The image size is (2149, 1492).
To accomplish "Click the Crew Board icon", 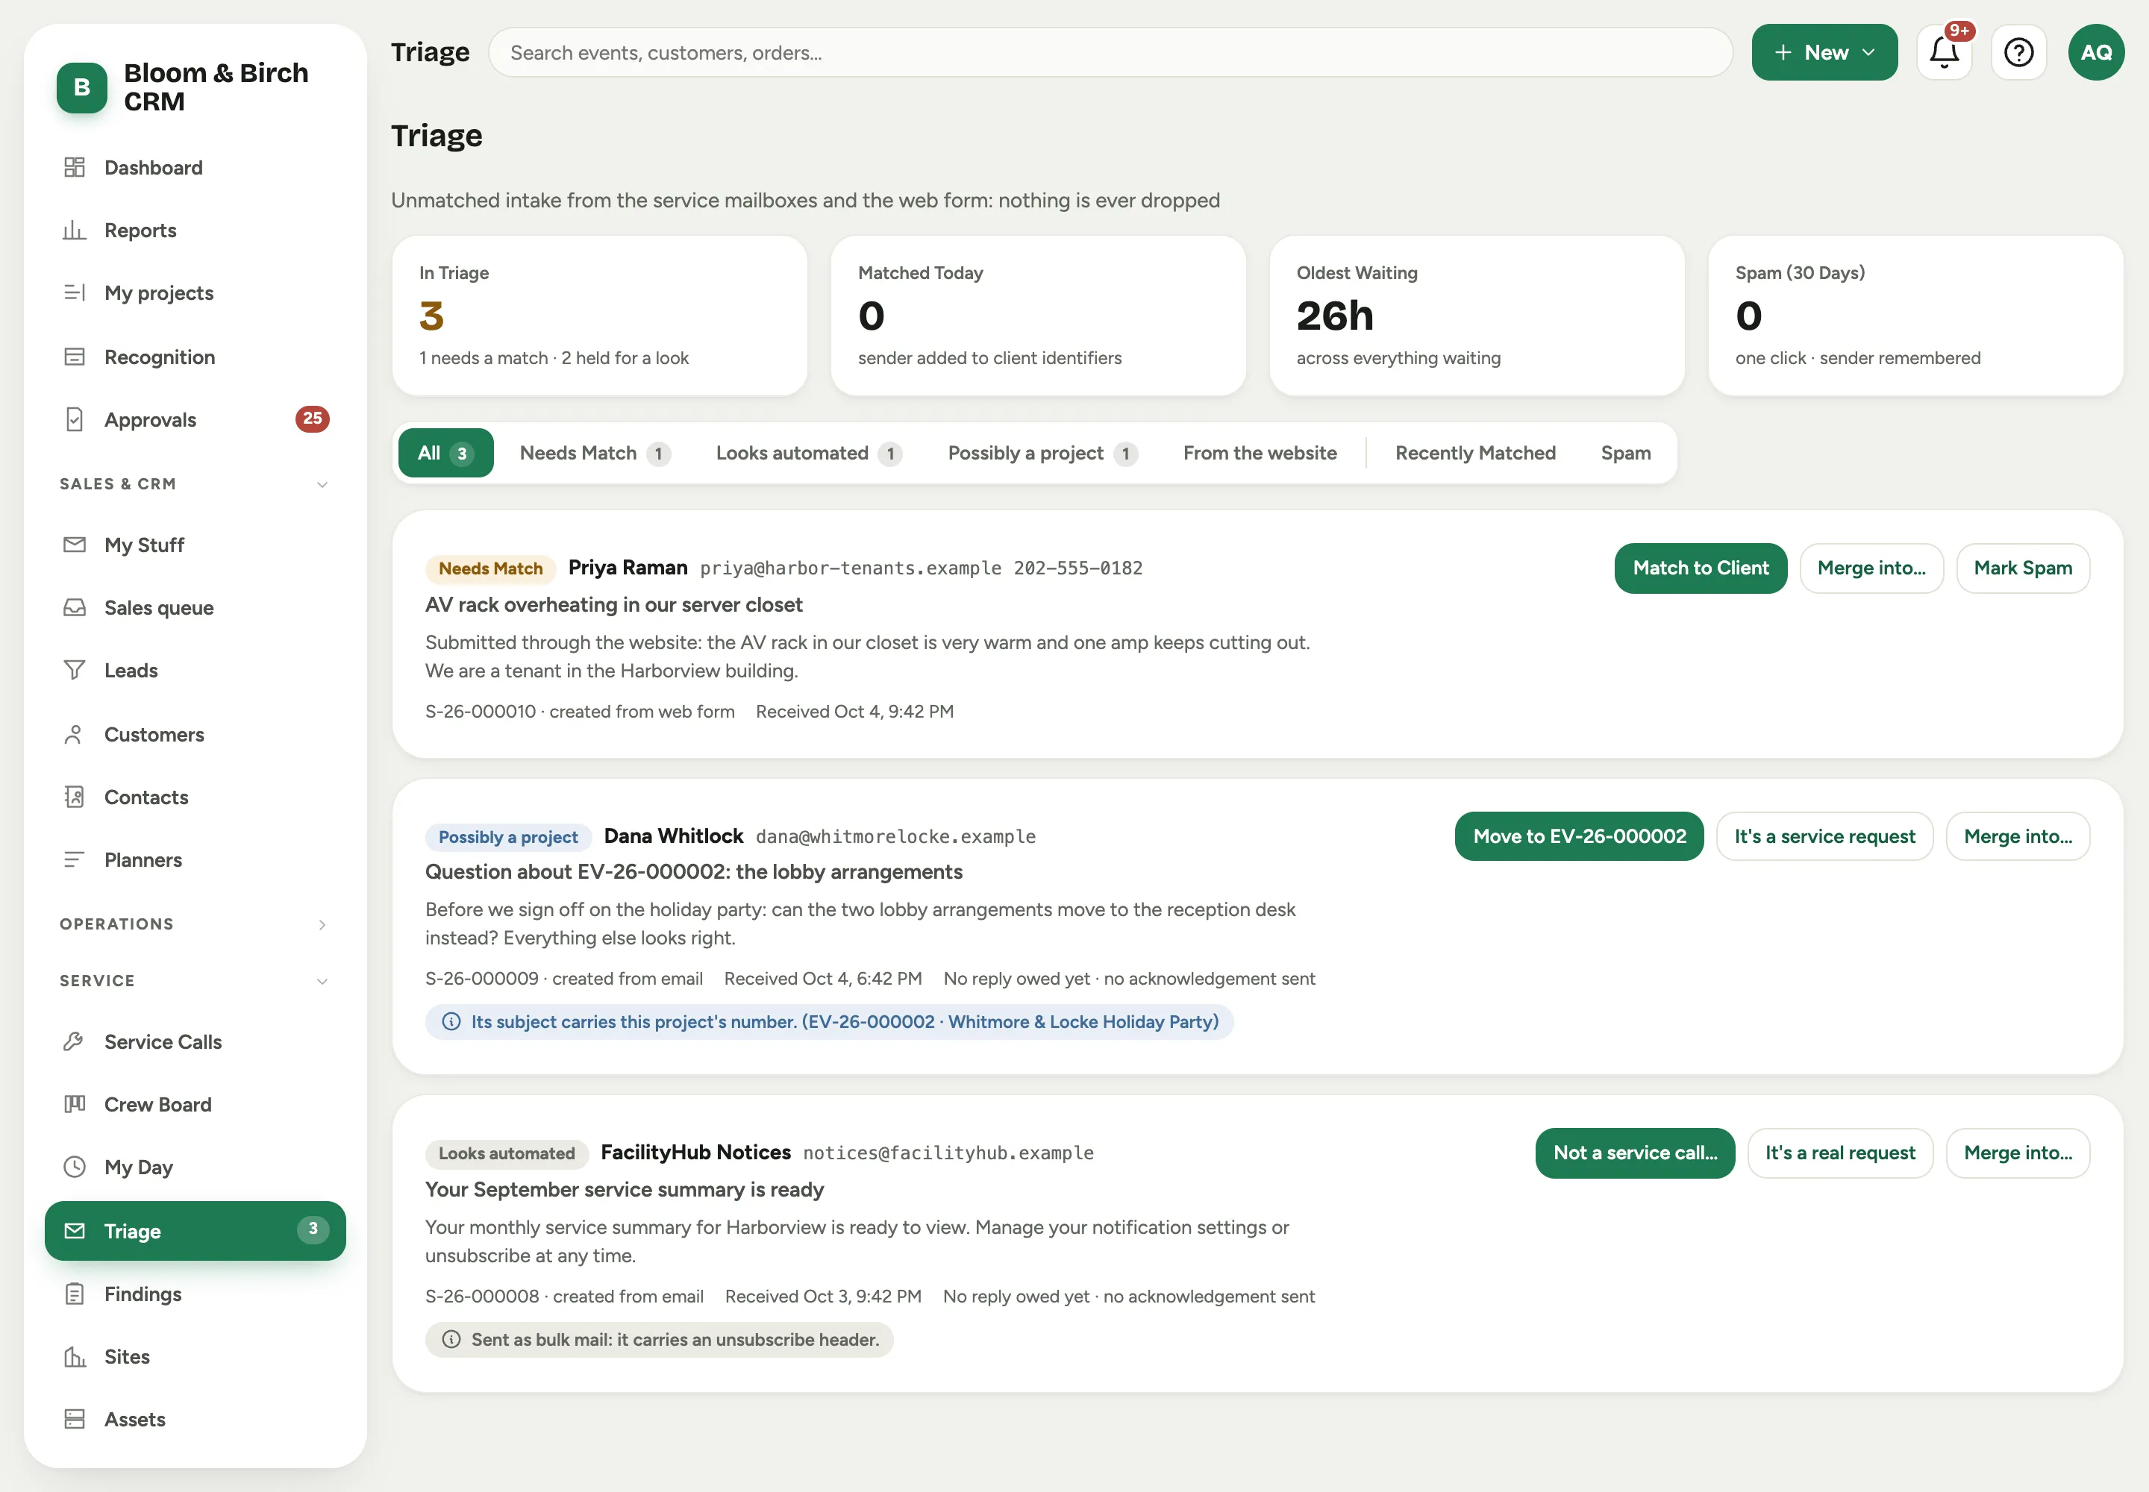I will (x=74, y=1104).
